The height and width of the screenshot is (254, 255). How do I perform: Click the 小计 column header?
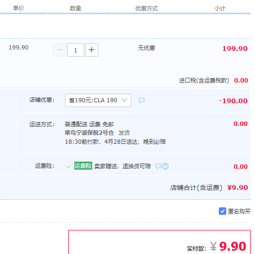click(220, 8)
